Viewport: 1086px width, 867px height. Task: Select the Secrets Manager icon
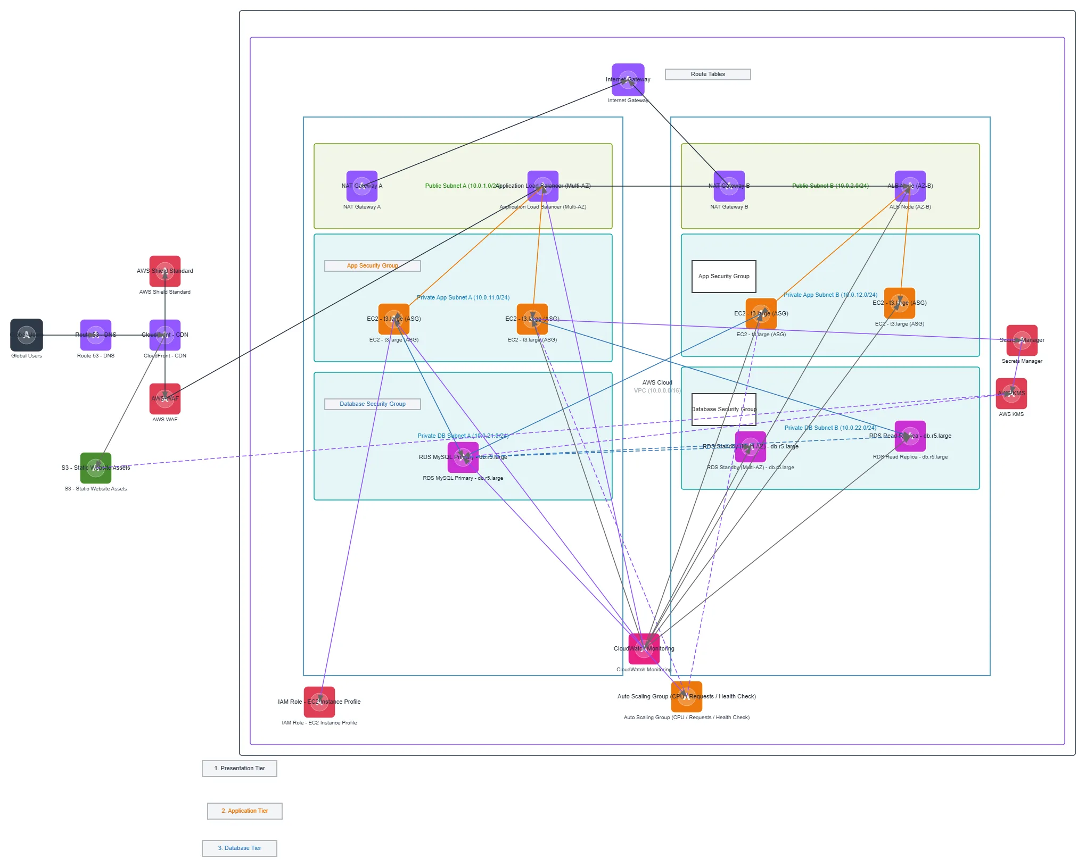(1022, 340)
